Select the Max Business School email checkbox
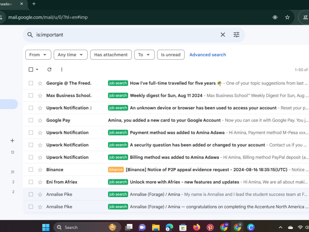 point(31,96)
